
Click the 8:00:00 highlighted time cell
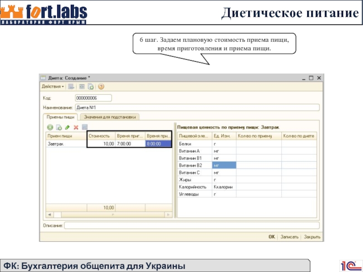pyautogui.click(x=158, y=144)
